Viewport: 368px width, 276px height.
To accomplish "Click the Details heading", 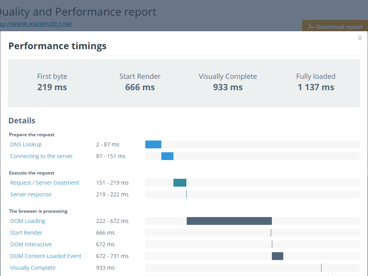I will click(x=22, y=121).
